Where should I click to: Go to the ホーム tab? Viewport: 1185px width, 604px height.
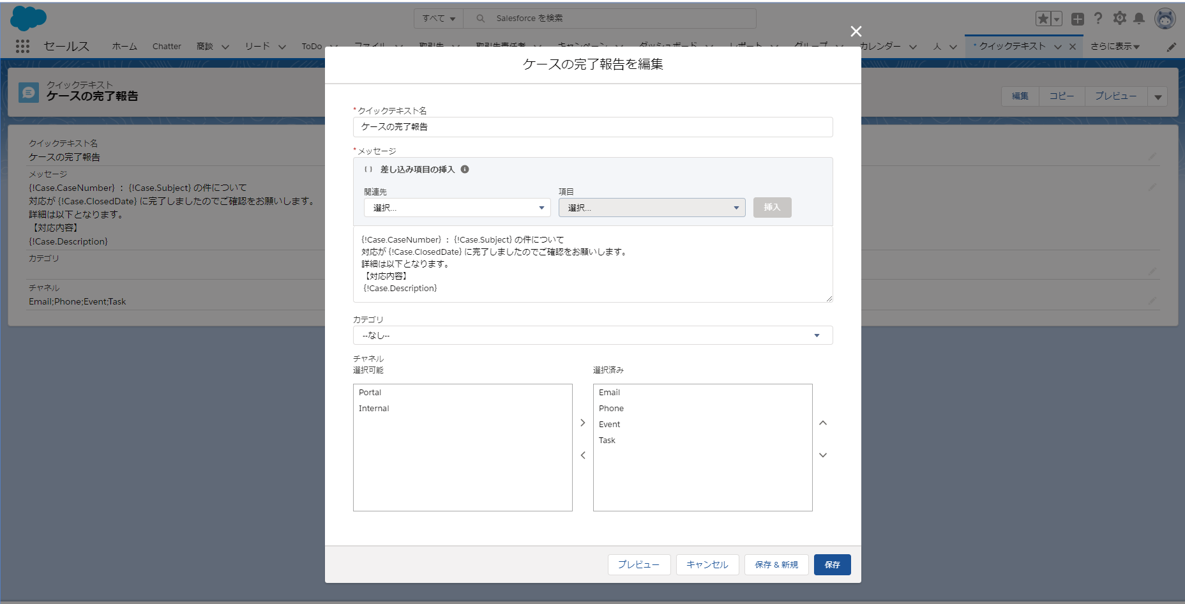click(x=125, y=46)
